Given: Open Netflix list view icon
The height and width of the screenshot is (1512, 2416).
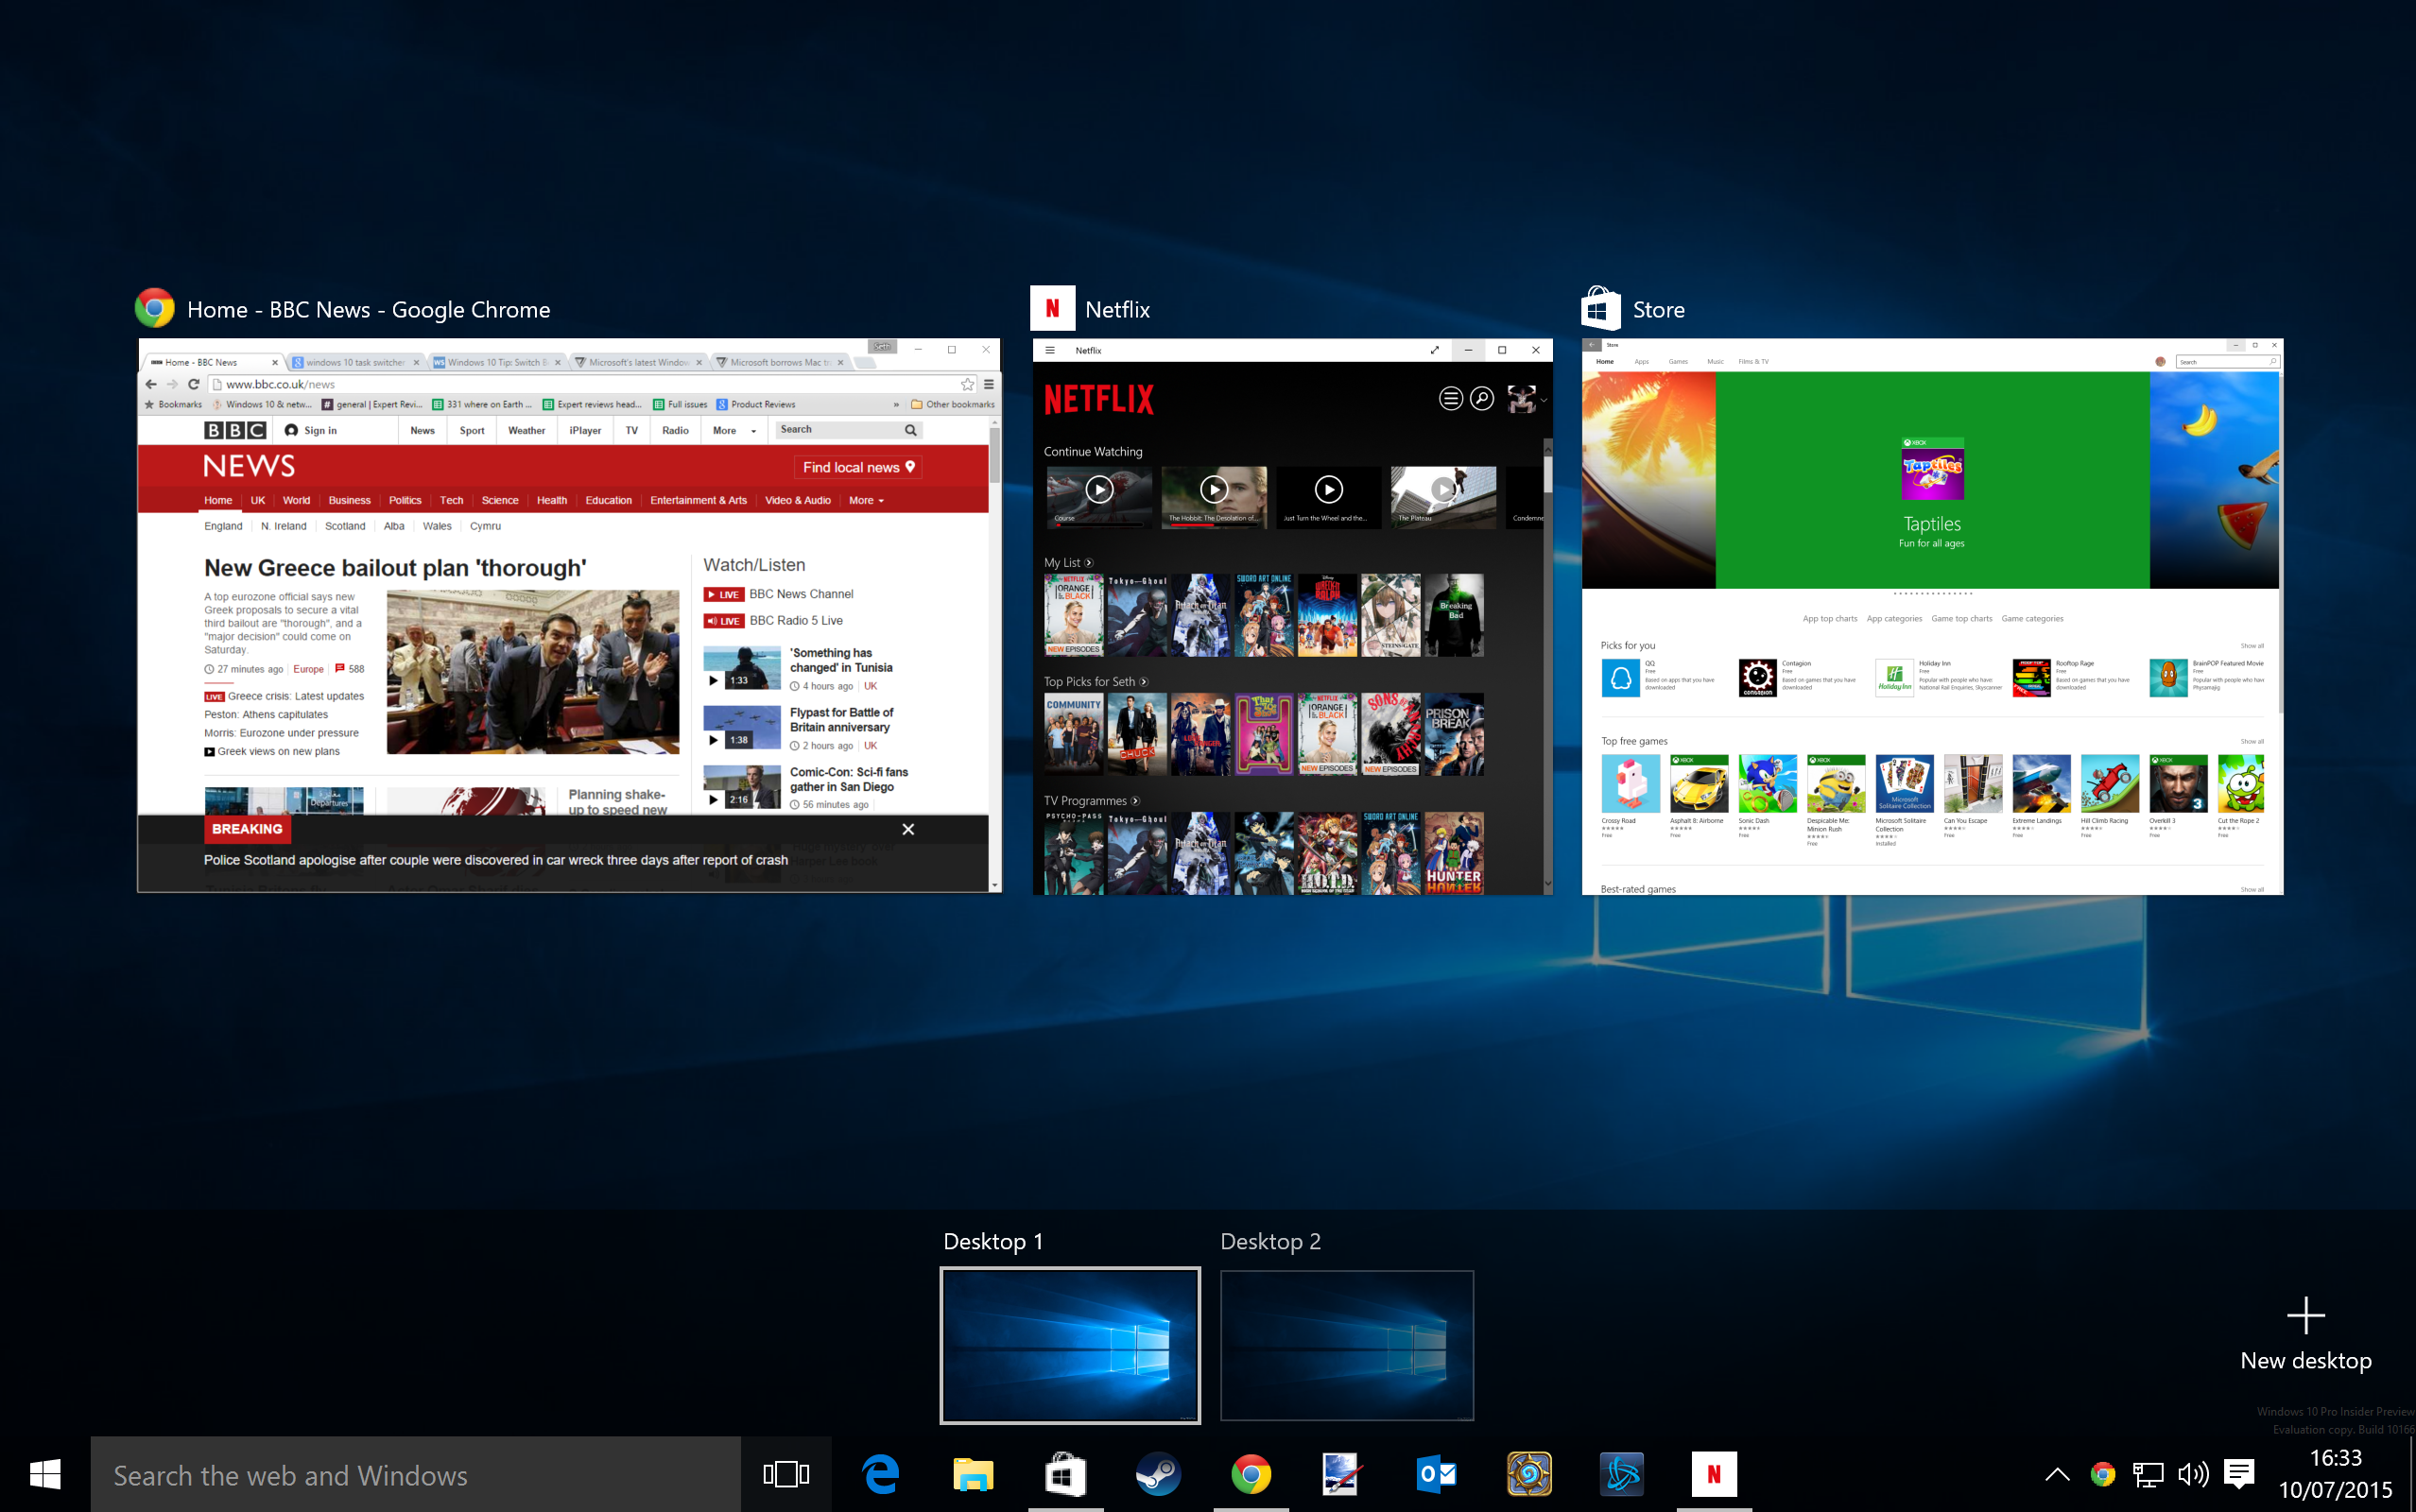Looking at the screenshot, I should click(1451, 399).
